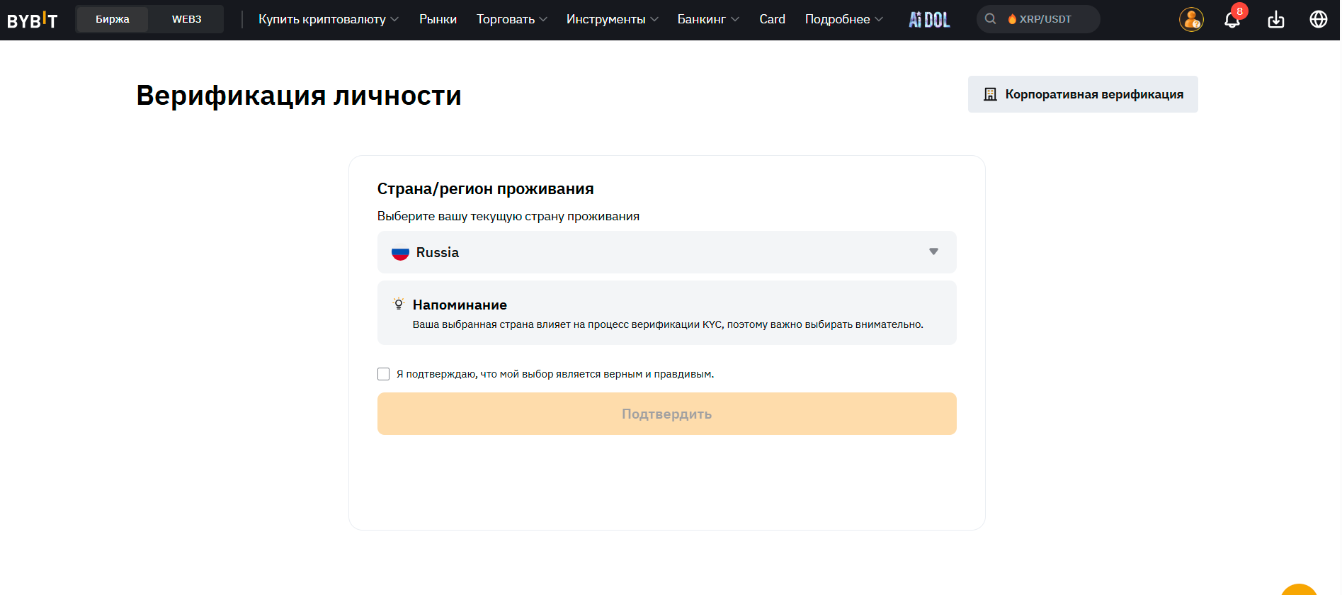Expand the Купить криптовалюту menu
1342x595 pixels.
(328, 19)
